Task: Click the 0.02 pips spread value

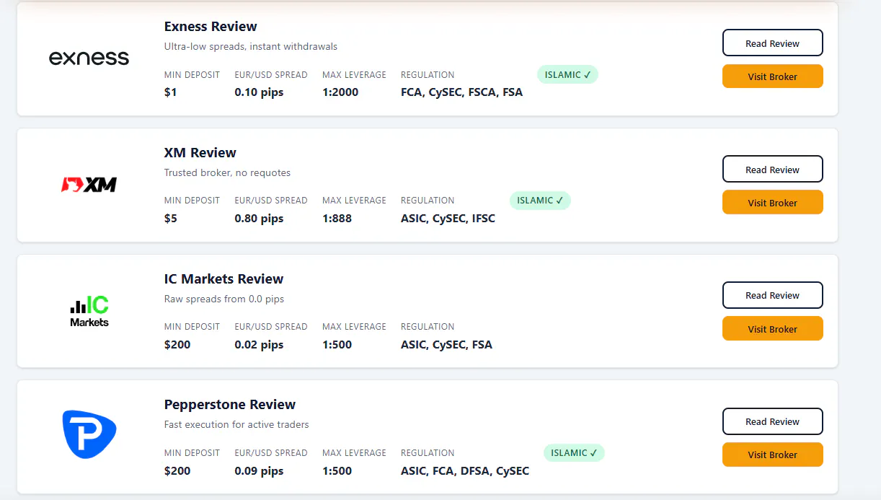Action: [x=259, y=345]
